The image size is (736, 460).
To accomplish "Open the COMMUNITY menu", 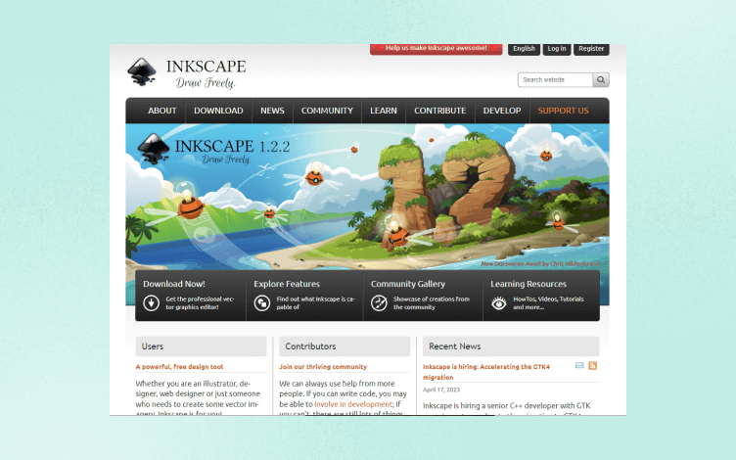I will (327, 111).
